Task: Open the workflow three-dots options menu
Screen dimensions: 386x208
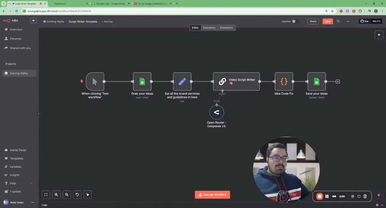Action: pos(348,21)
